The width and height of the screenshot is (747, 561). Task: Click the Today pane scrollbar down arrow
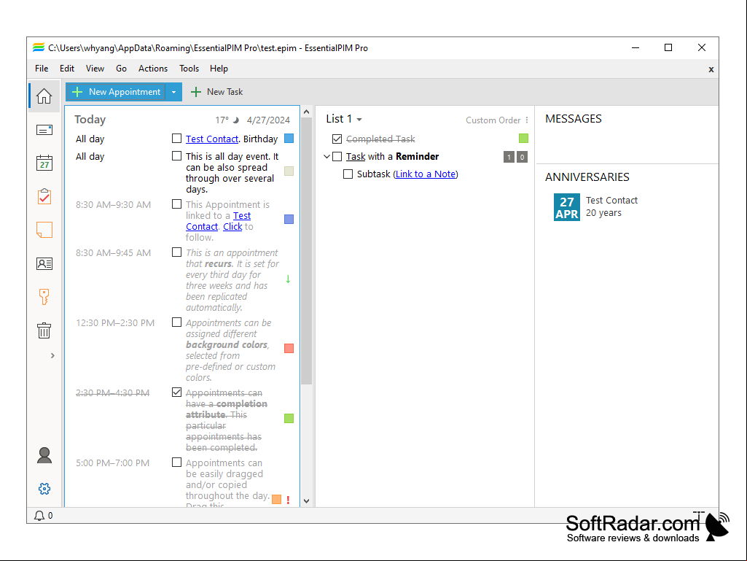pyautogui.click(x=306, y=501)
